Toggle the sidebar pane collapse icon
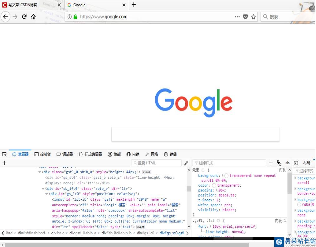 pos(296,163)
